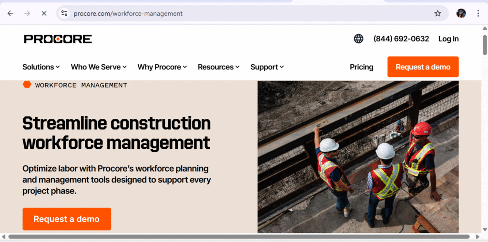Screen dimensions: 488x242
Task: Click the Streamline construction workforce management heading
Action: tap(117, 133)
